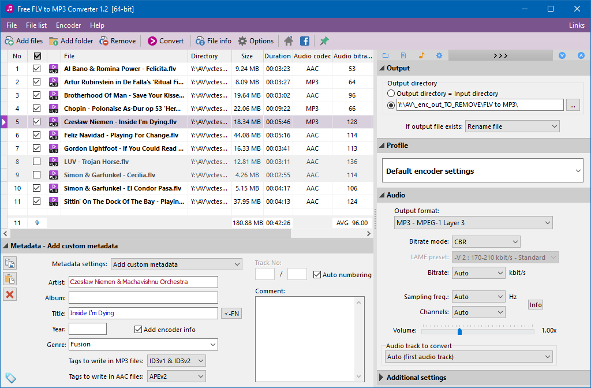
Task: Open Channels dropdown
Action: click(478, 312)
